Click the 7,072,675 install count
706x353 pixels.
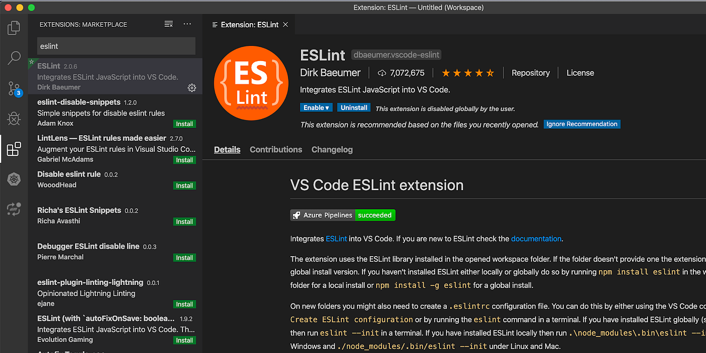pos(407,73)
